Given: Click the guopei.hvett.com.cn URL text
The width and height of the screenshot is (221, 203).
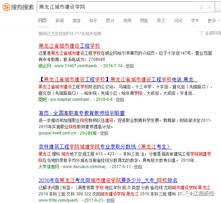Looking at the screenshot, I should (58, 133).
